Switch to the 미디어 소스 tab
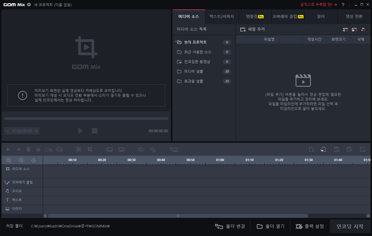The width and height of the screenshot is (372, 236). tap(189, 17)
